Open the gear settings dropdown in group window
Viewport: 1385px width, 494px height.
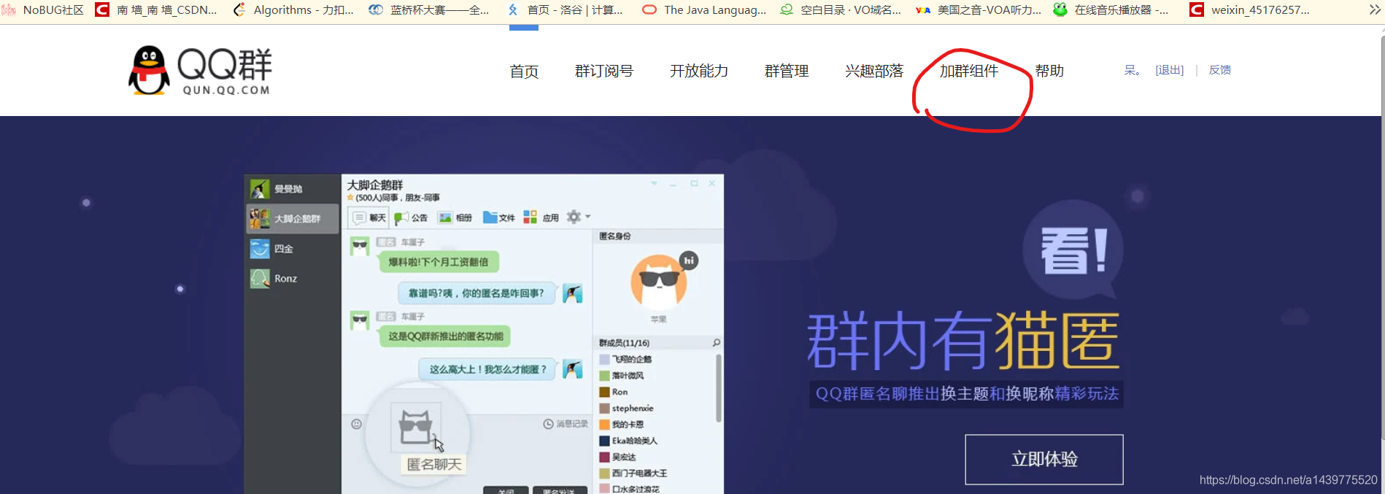[578, 217]
